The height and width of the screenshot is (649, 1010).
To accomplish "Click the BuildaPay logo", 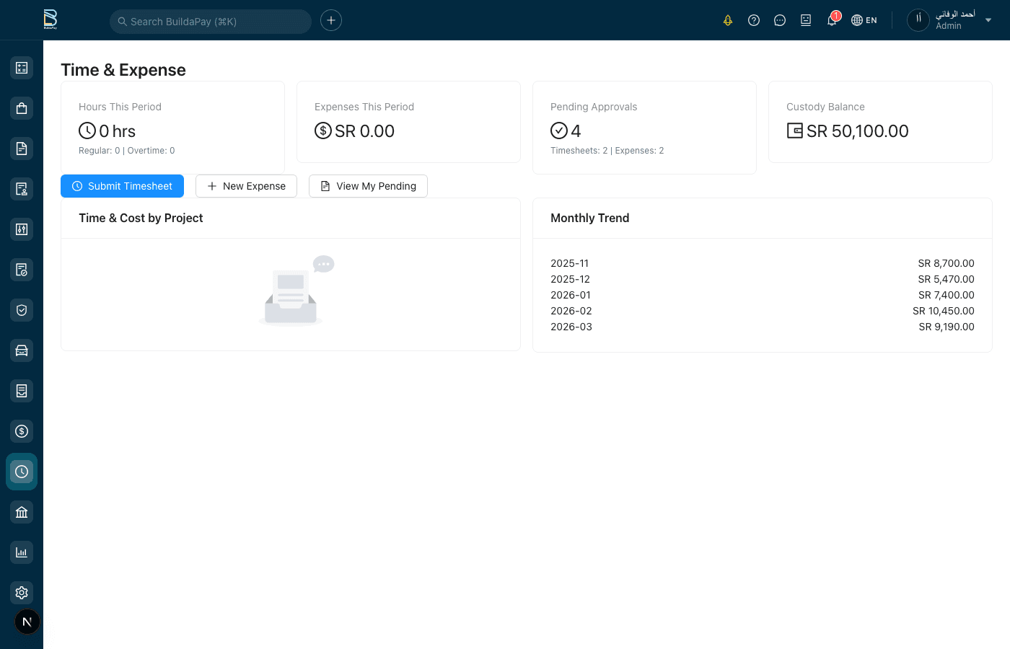I will (x=50, y=19).
